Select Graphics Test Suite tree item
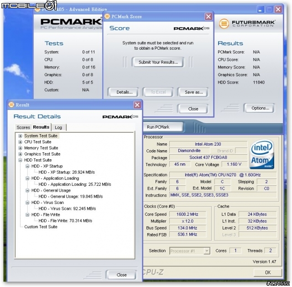The image size is (292, 287). click(x=42, y=154)
